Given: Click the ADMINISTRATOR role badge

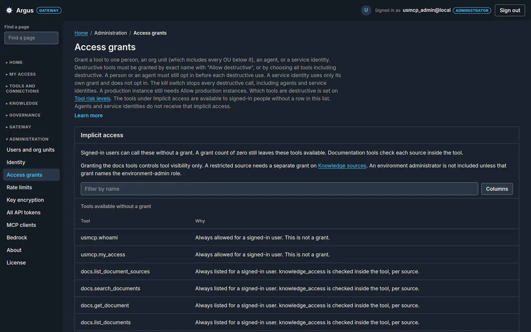Looking at the screenshot, I should click(x=472, y=11).
